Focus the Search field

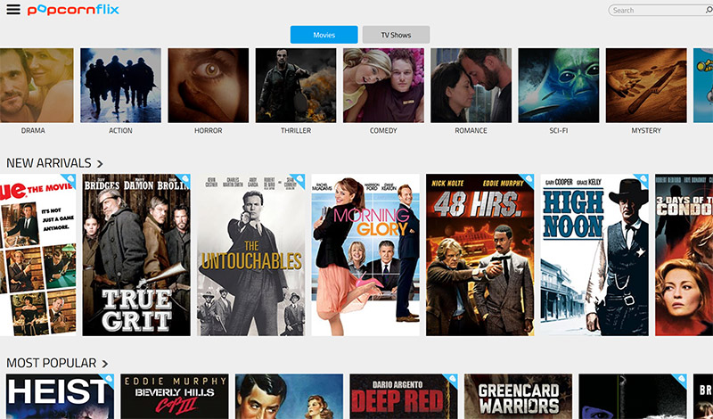click(660, 10)
